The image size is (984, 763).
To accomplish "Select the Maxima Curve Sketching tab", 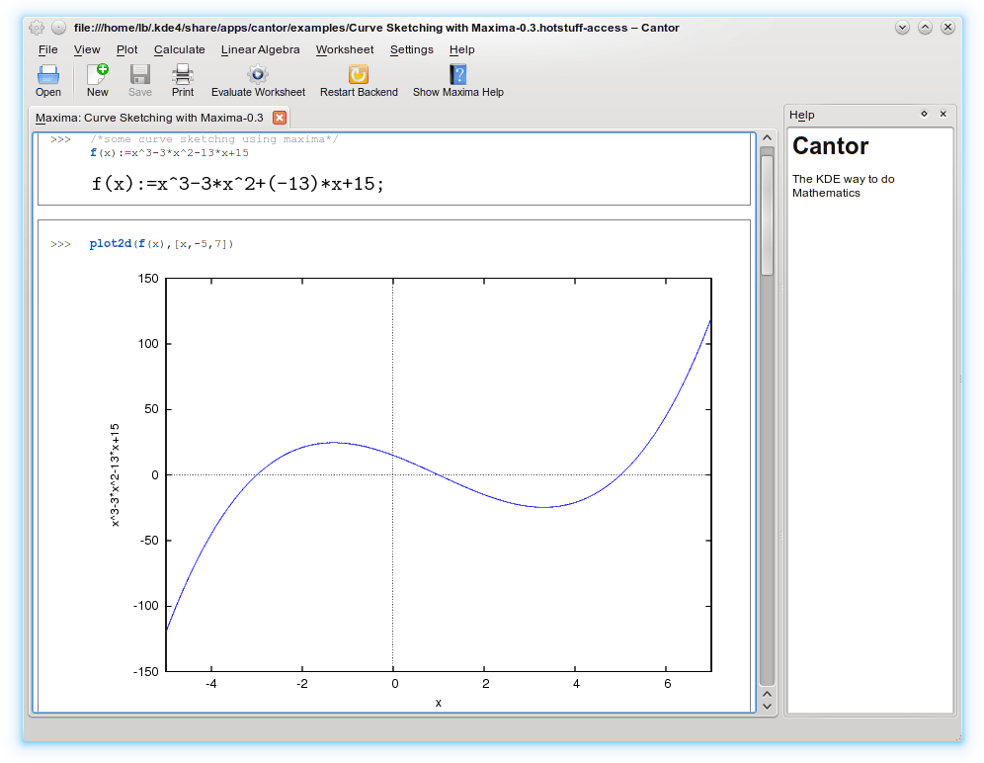I will click(149, 118).
